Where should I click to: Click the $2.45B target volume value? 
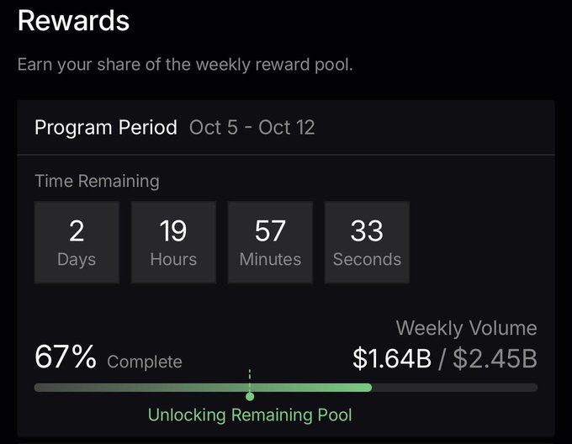tap(495, 359)
